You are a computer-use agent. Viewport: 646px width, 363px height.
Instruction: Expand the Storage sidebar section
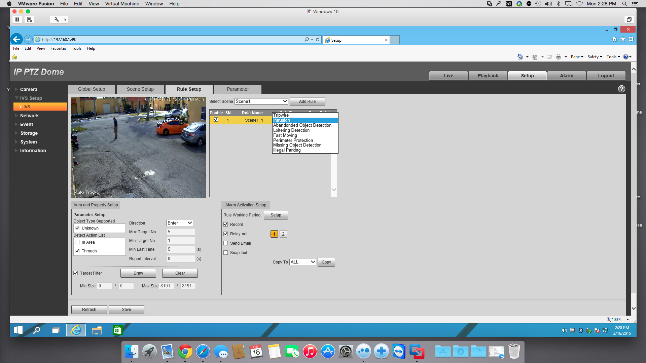coord(29,133)
